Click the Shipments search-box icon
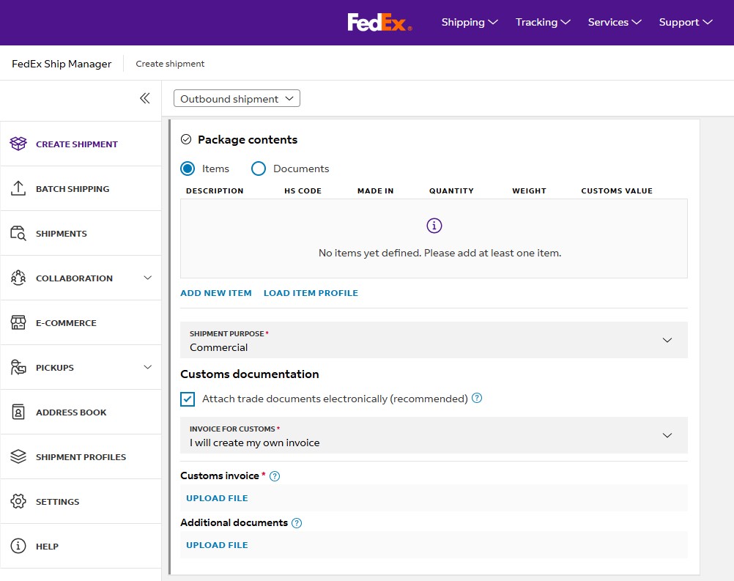 [18, 233]
